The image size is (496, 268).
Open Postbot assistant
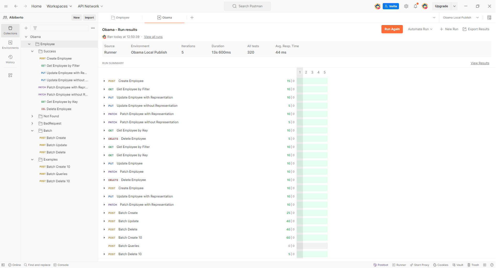click(381, 265)
